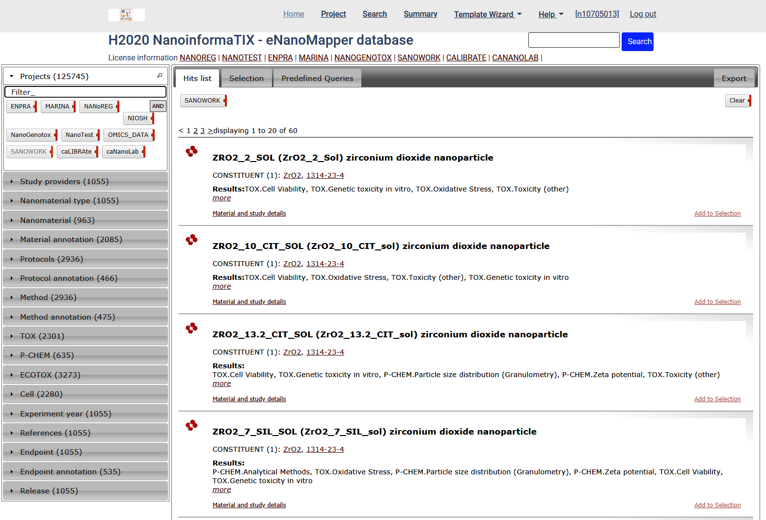Click the eNanoMapper logo in header

pos(126,15)
